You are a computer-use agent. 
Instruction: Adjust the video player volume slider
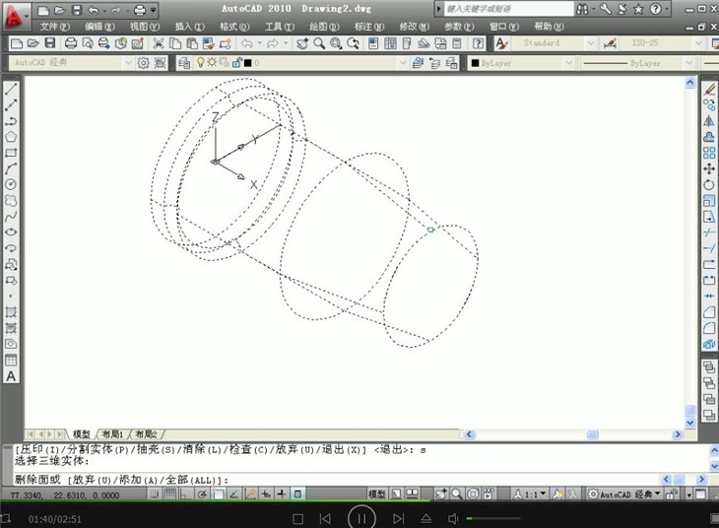492,518
